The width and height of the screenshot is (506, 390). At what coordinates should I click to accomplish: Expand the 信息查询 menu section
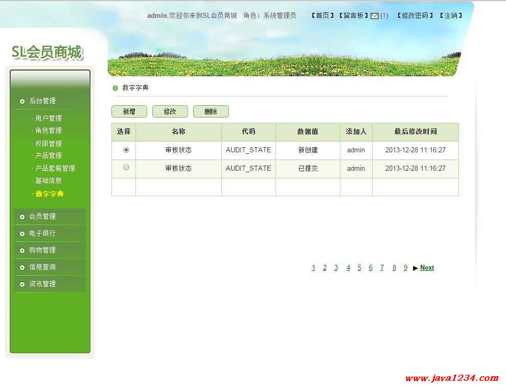click(x=42, y=267)
